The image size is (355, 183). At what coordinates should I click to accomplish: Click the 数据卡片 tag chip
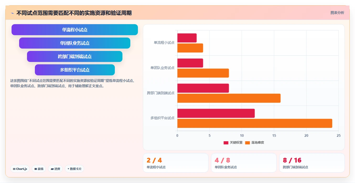[74, 169]
